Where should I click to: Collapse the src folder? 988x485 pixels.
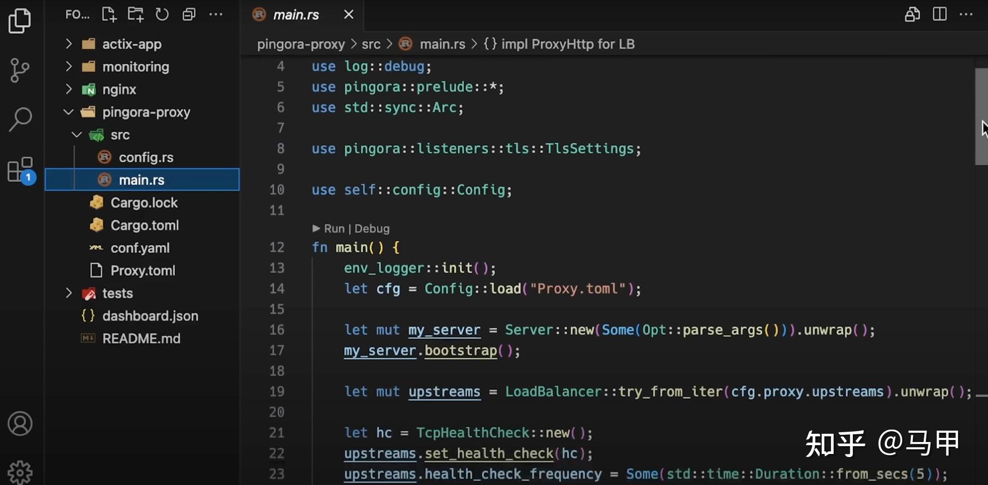click(76, 135)
